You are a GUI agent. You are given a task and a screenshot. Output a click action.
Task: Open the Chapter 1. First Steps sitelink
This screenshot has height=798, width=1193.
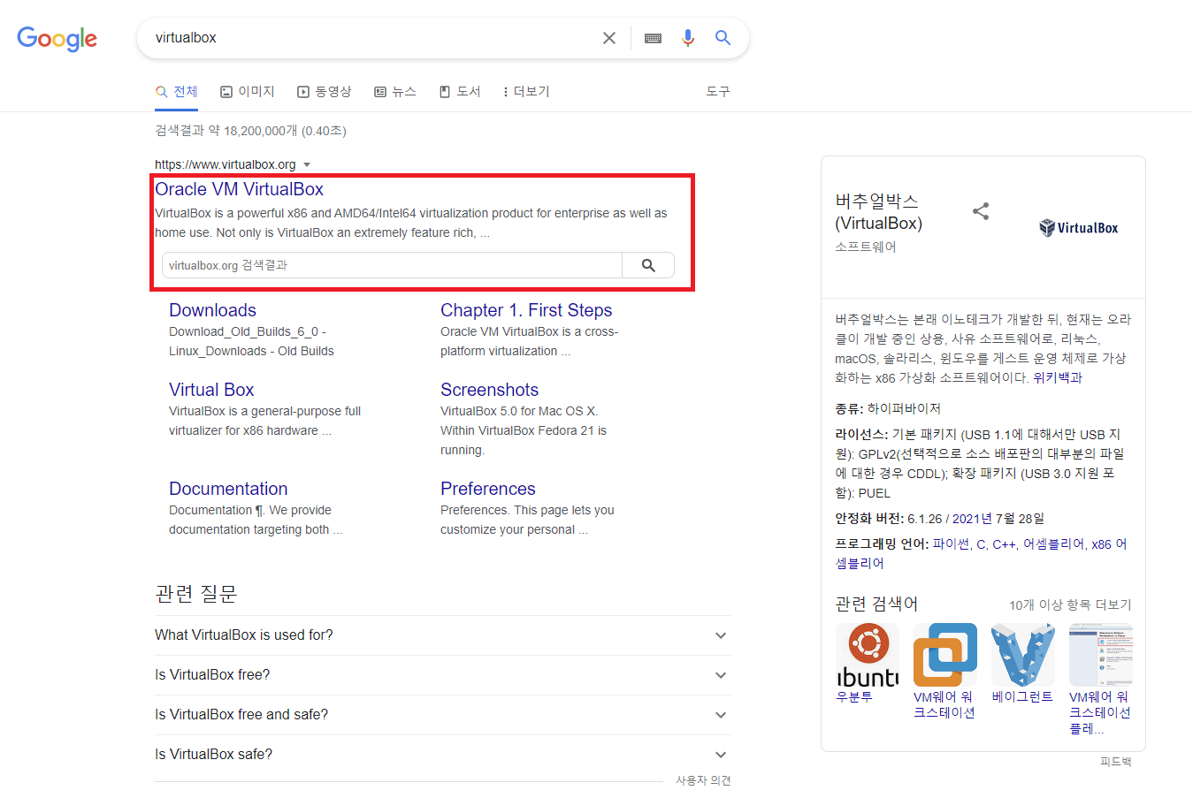[x=526, y=310]
